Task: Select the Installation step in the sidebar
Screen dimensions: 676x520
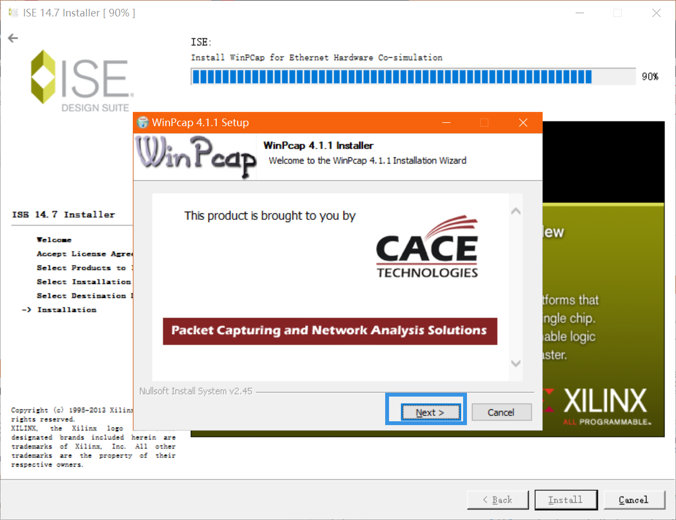Action: pyautogui.click(x=66, y=309)
